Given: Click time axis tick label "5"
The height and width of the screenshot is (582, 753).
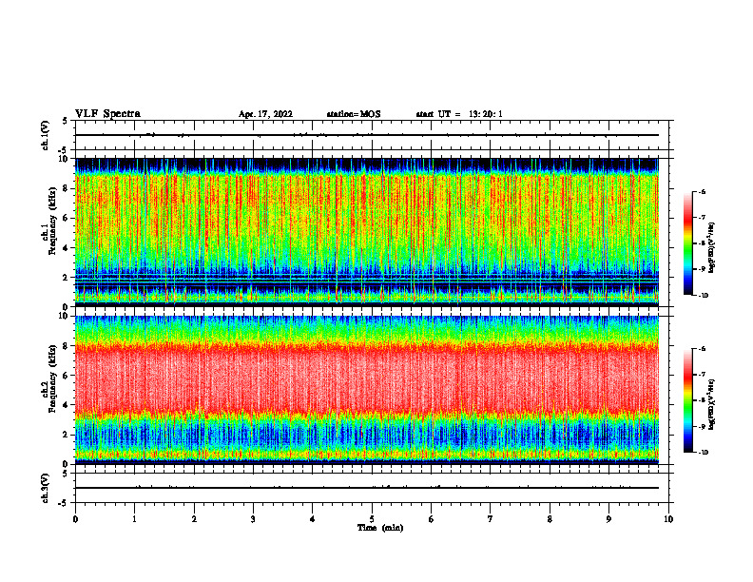Looking at the screenshot, I should pyautogui.click(x=372, y=519).
